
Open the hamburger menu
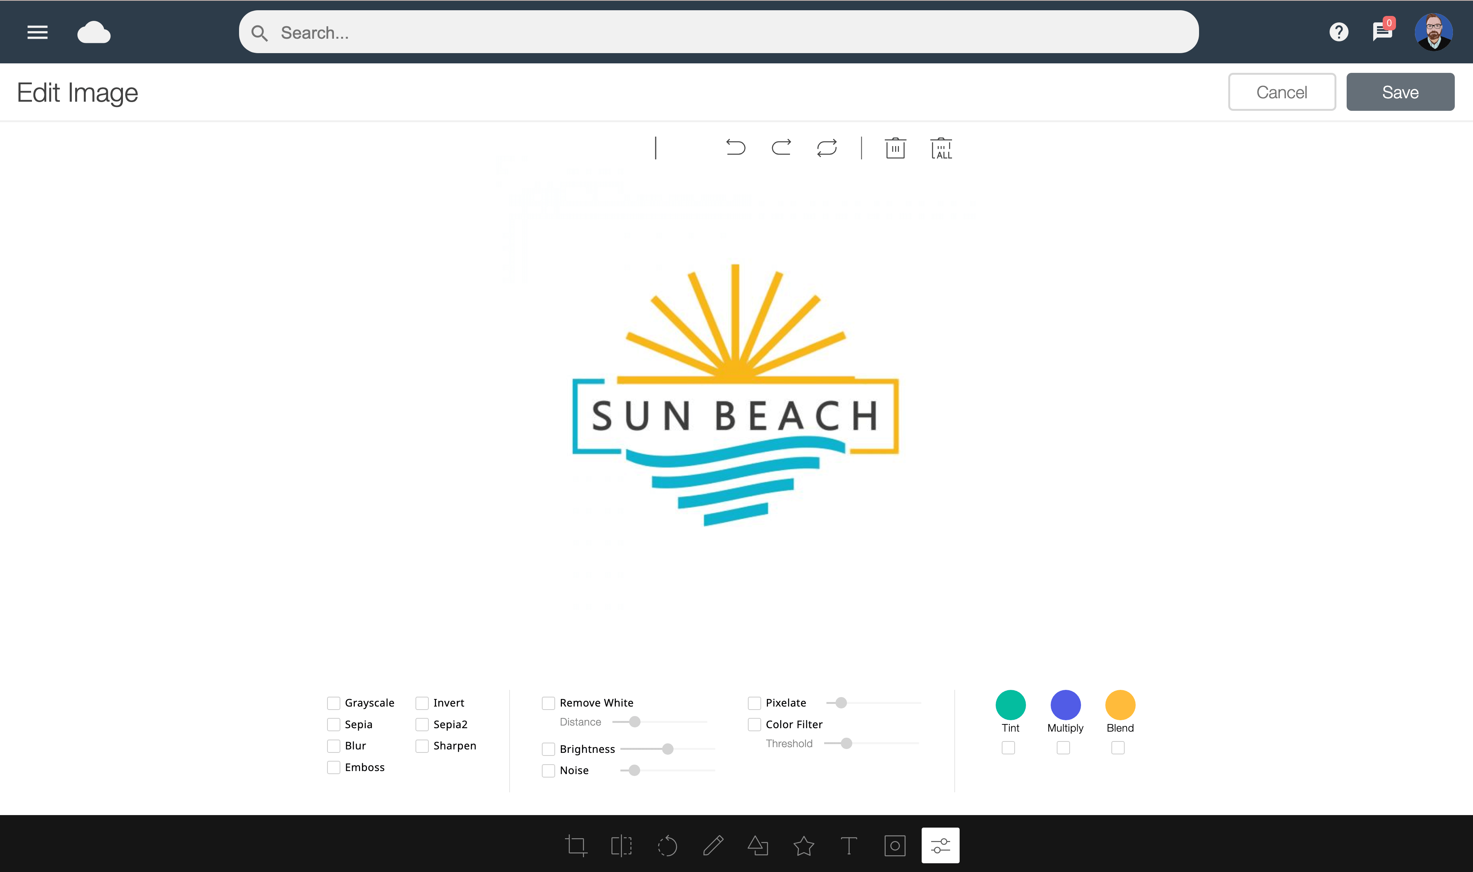pos(38,32)
